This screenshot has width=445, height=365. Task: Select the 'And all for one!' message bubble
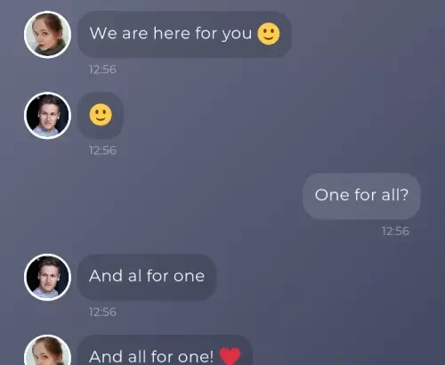coord(165,350)
